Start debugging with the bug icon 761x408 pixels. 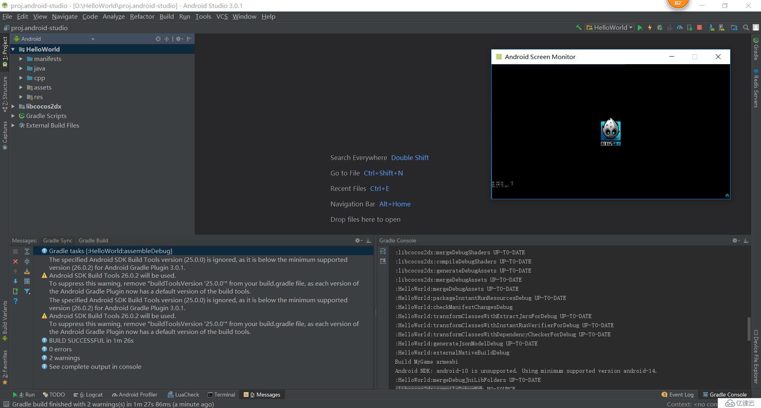(660, 27)
